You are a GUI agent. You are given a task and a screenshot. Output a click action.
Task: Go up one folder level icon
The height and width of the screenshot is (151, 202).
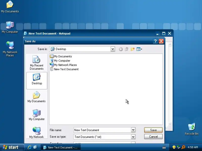pyautogui.click(x=127, y=49)
